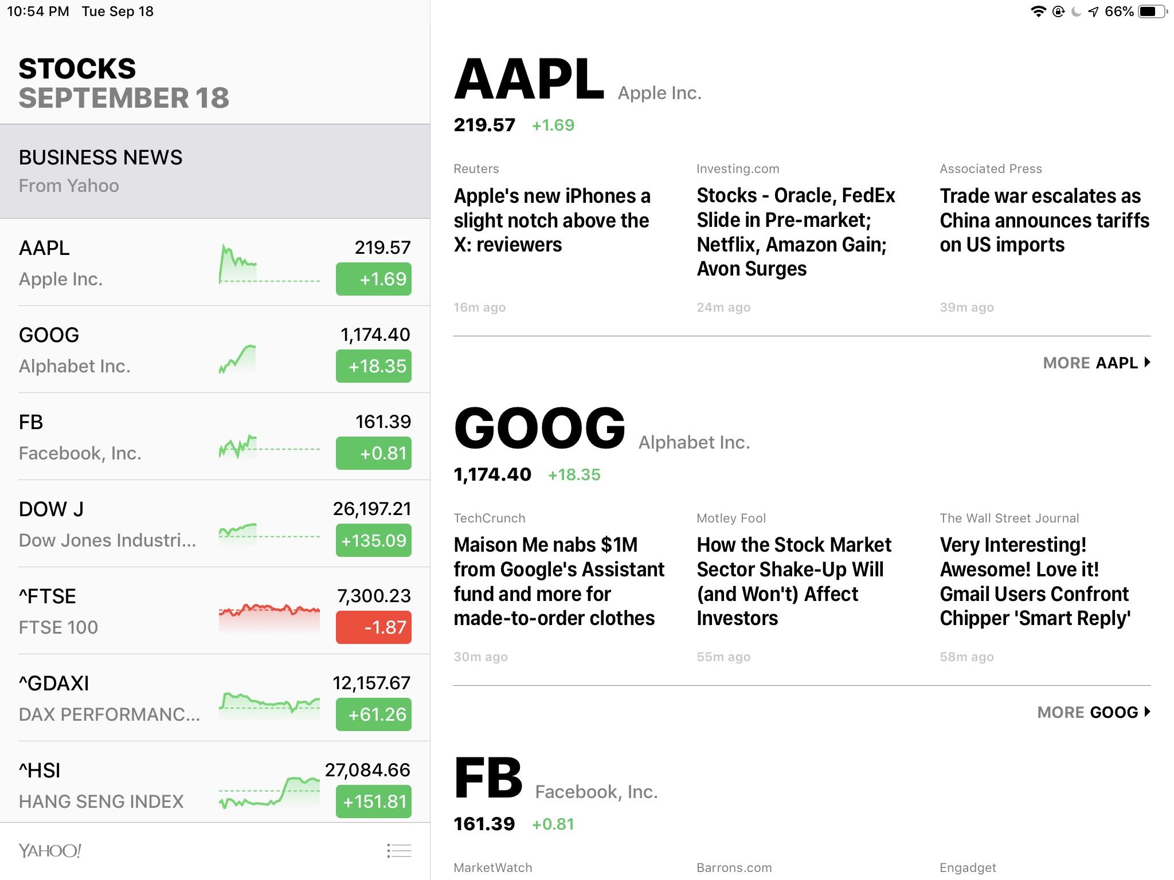
Task: Expand MORE AAPL news arrow
Action: point(1097,363)
